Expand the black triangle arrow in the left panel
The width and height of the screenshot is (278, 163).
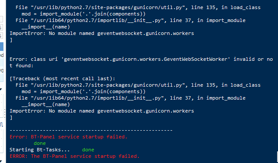click(x=1, y=89)
